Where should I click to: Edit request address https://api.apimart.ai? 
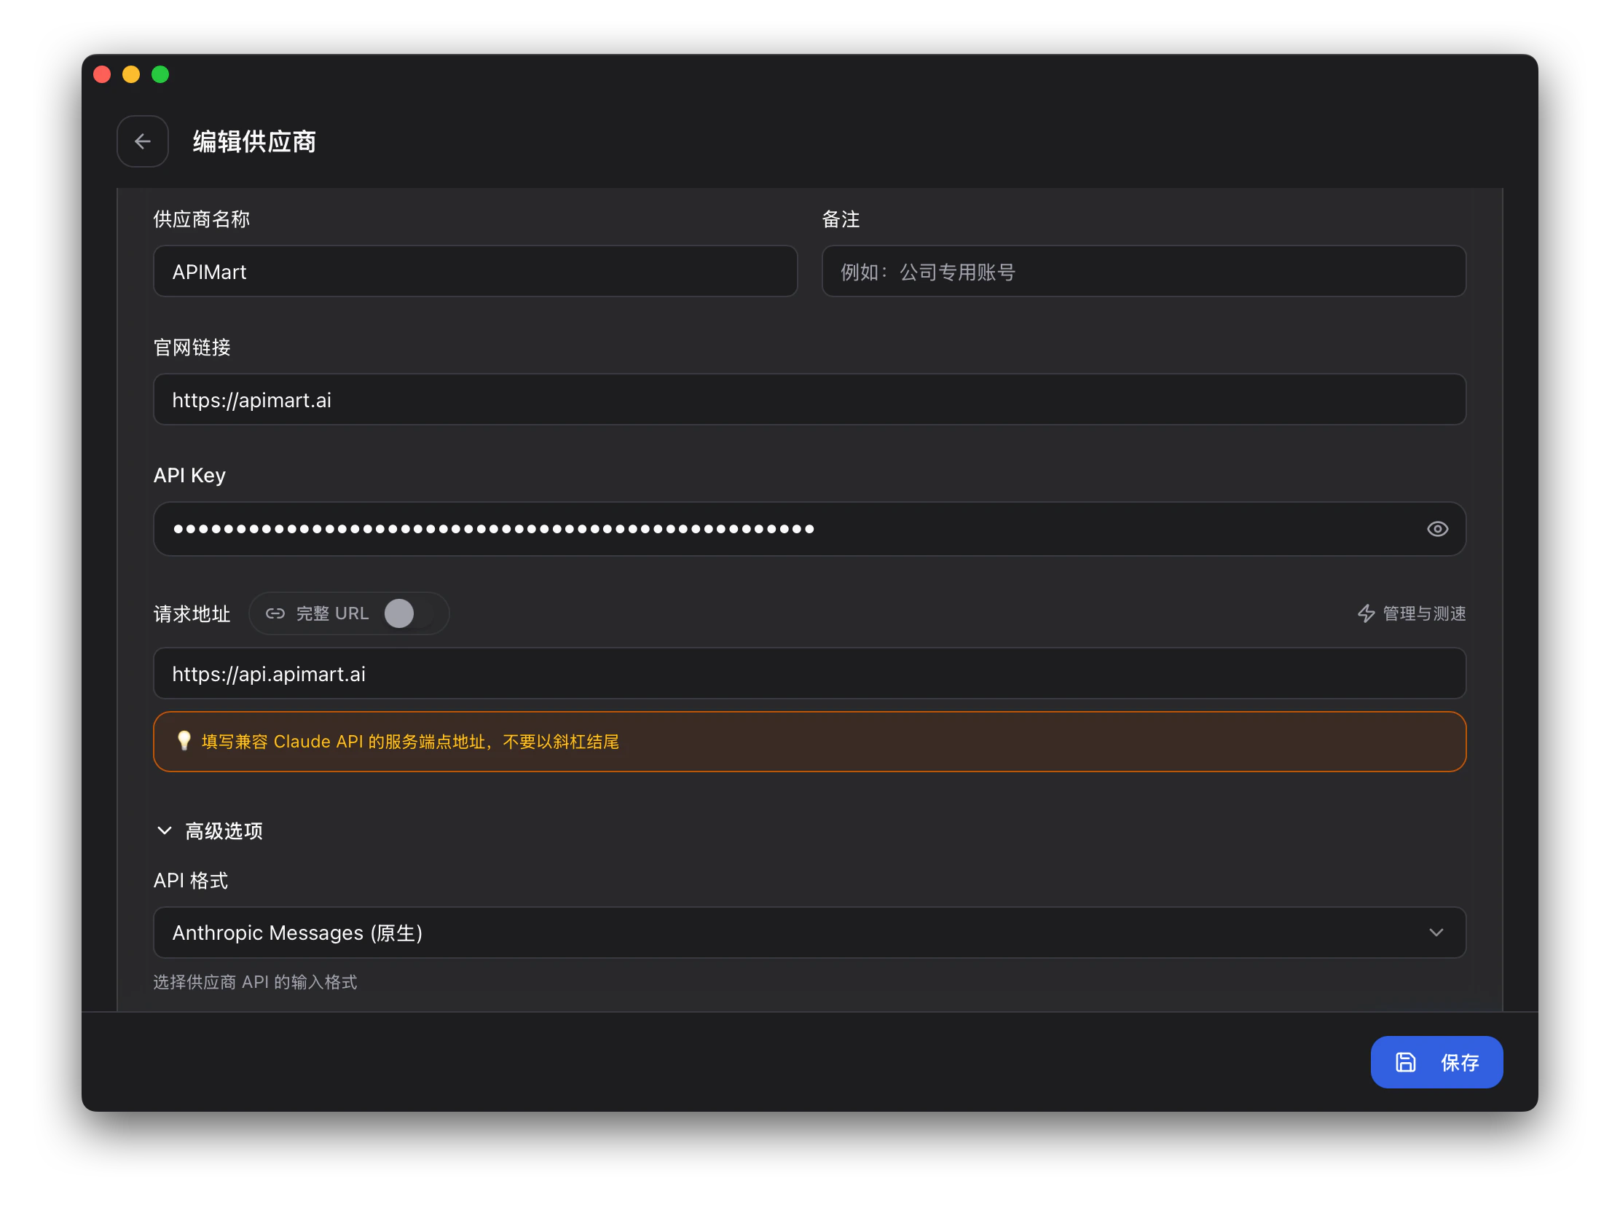[x=809, y=673]
